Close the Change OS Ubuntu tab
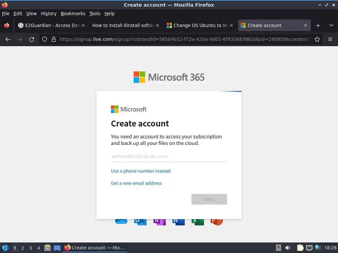This screenshot has height=253, width=338. click(231, 25)
